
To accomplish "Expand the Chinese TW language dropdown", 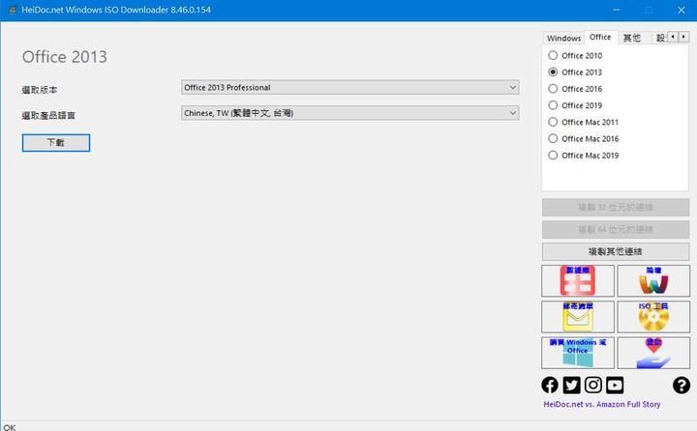I will (x=349, y=113).
